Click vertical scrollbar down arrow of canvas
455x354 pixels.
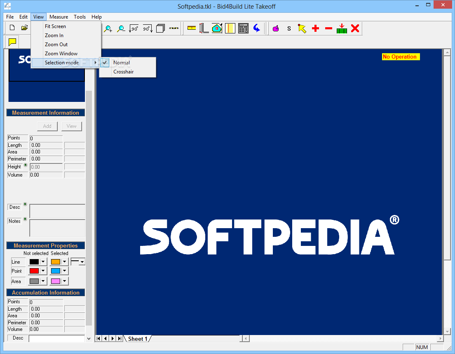447,331
